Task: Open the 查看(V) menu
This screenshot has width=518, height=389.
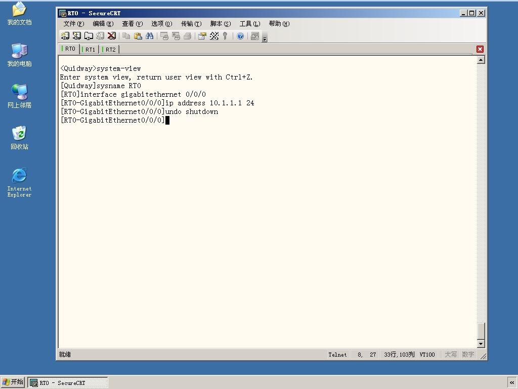Action: pos(132,23)
